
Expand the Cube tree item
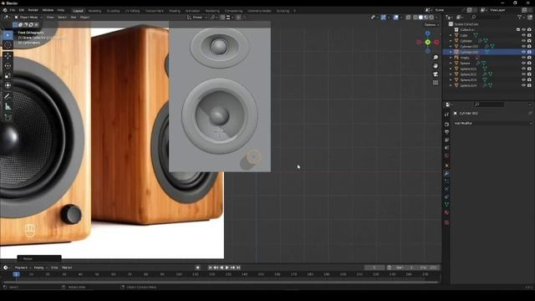coord(451,35)
